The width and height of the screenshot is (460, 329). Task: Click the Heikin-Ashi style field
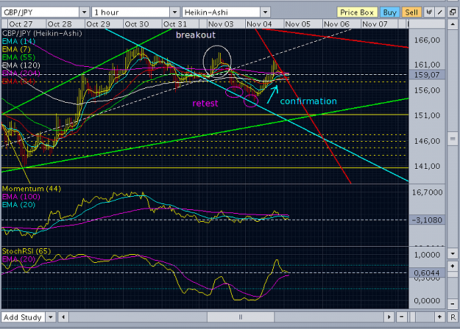coord(222,12)
